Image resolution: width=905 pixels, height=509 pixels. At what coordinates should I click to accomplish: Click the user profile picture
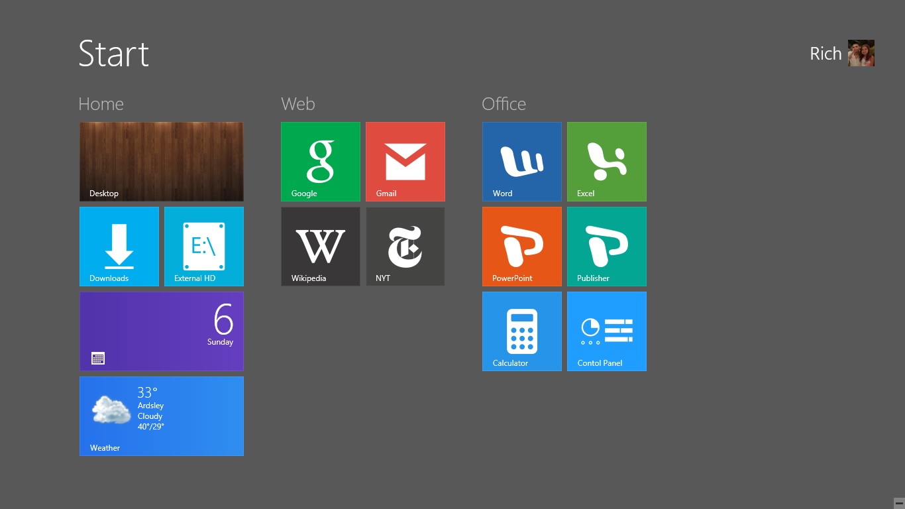pos(861,53)
